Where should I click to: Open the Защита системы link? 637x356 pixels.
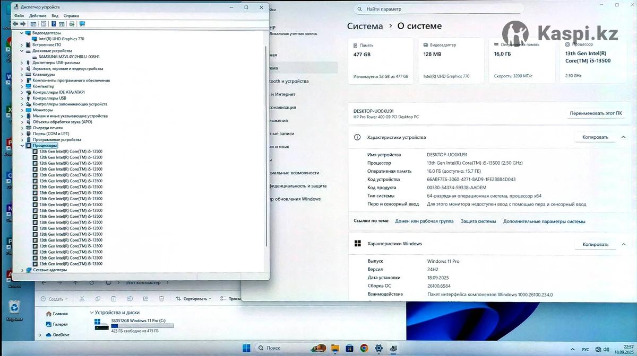pyautogui.click(x=478, y=221)
